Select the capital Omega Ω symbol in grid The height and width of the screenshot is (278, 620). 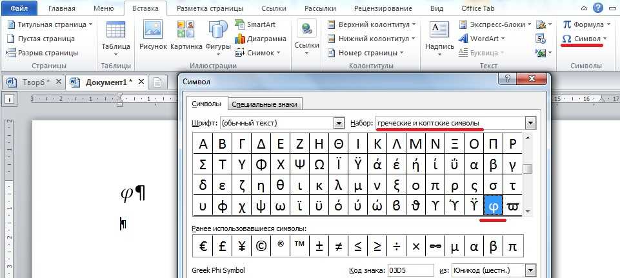tap(319, 165)
